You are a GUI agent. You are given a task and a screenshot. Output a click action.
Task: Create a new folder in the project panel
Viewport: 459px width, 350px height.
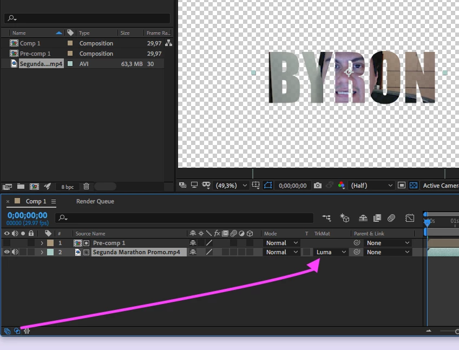[21, 187]
